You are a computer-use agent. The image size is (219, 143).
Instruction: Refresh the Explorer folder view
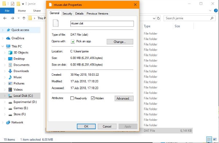tap(158, 18)
